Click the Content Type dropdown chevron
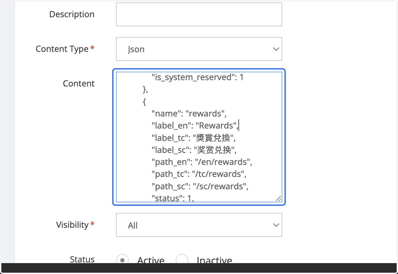Screen dimensions: 398x274 tap(276, 49)
